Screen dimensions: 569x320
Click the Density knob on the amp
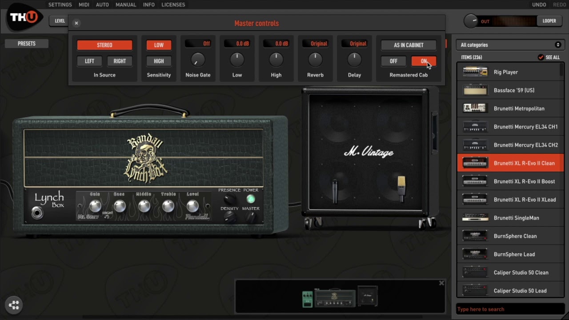click(x=229, y=217)
